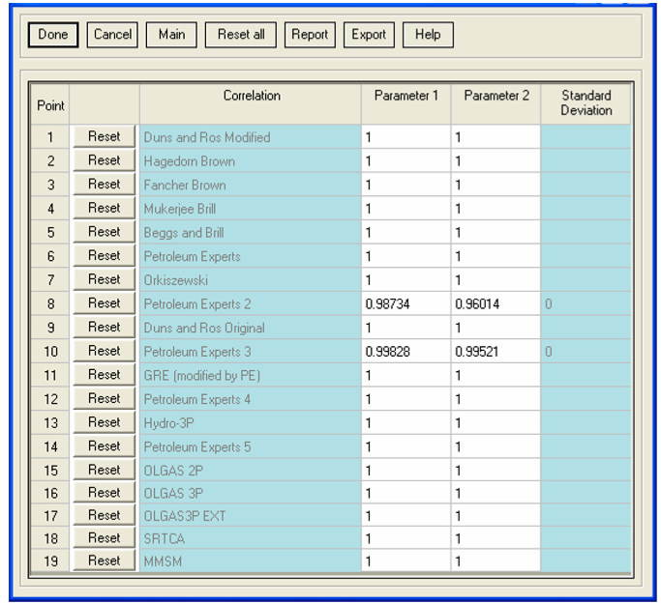Reset the Petroleum Experts 2 row
This screenshot has height=603, width=661.
(x=105, y=303)
